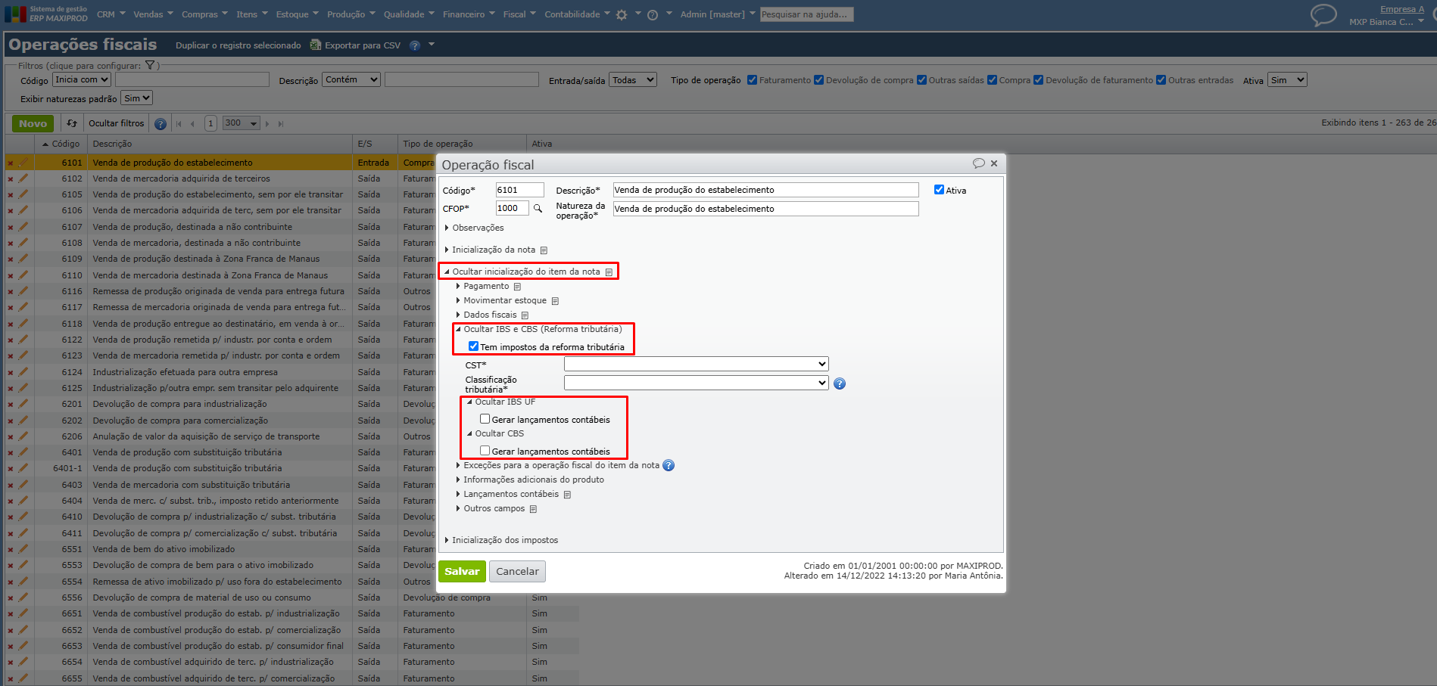Viewport: 1437px width, 686px height.
Task: Click the ERP MAXIPROD logo
Action: [x=47, y=14]
